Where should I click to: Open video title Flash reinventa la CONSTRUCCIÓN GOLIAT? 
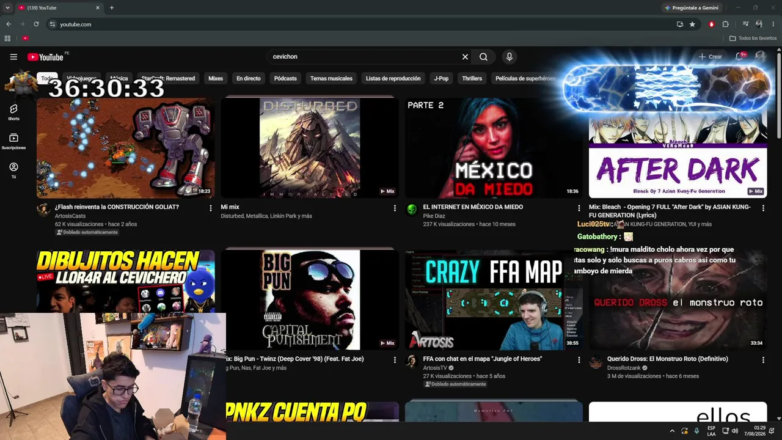[117, 207]
